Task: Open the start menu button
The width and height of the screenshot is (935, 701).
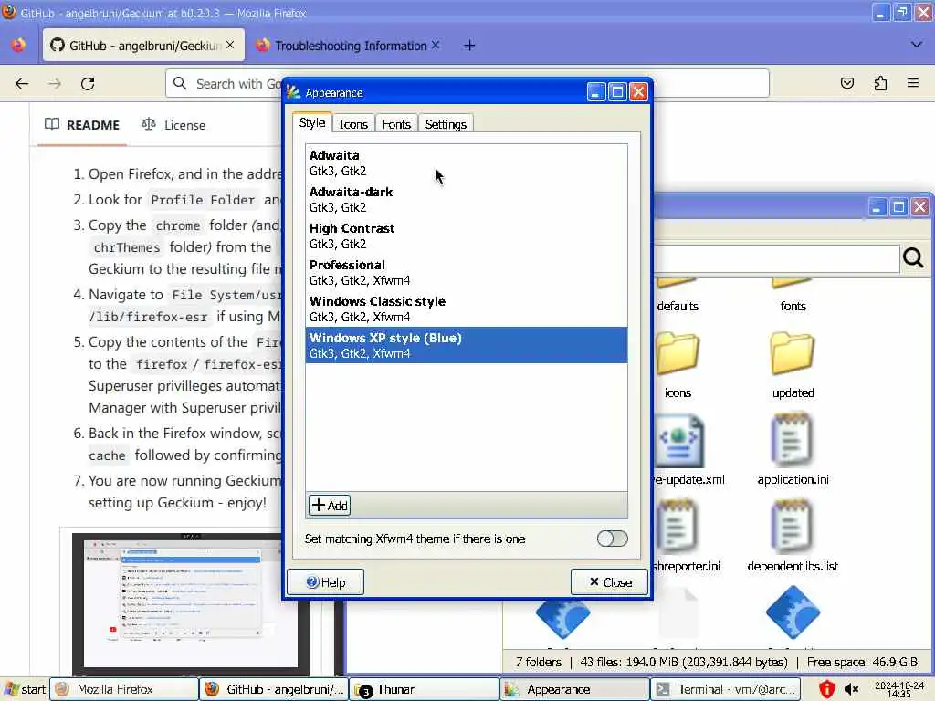Action: pyautogui.click(x=25, y=689)
